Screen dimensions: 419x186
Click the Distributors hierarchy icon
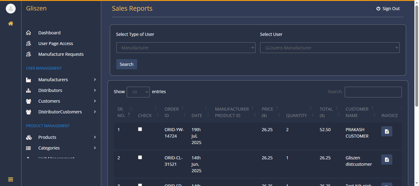(29, 90)
